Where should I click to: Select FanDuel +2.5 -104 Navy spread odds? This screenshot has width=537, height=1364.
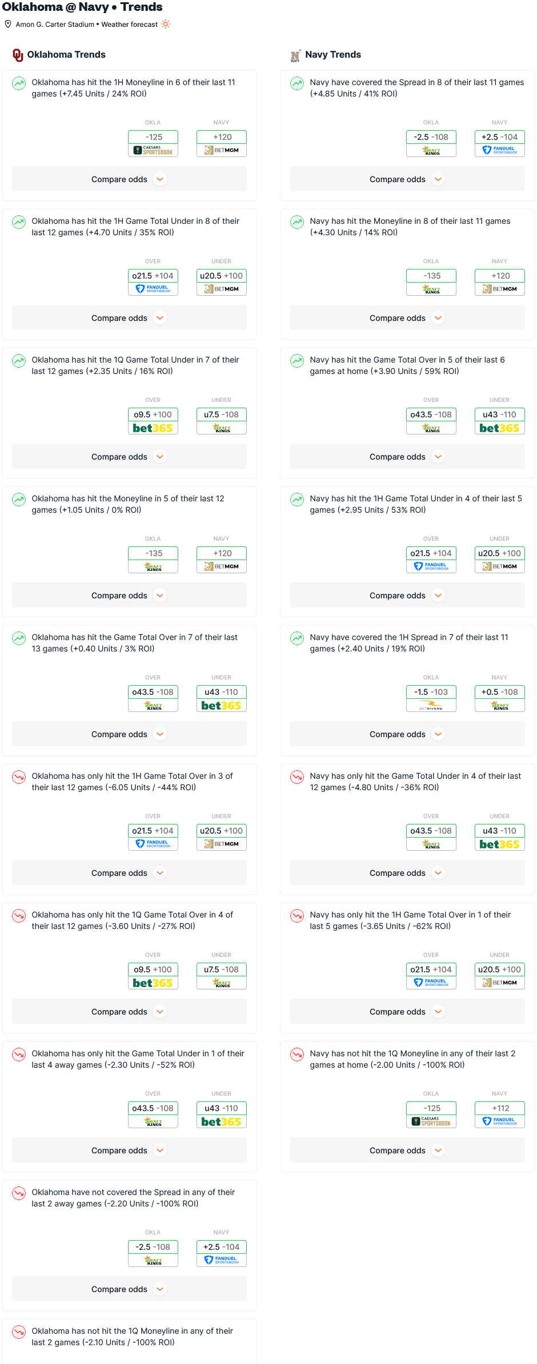pyautogui.click(x=500, y=143)
